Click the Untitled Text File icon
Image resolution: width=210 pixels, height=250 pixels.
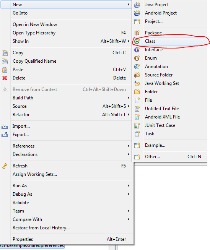click(137, 109)
